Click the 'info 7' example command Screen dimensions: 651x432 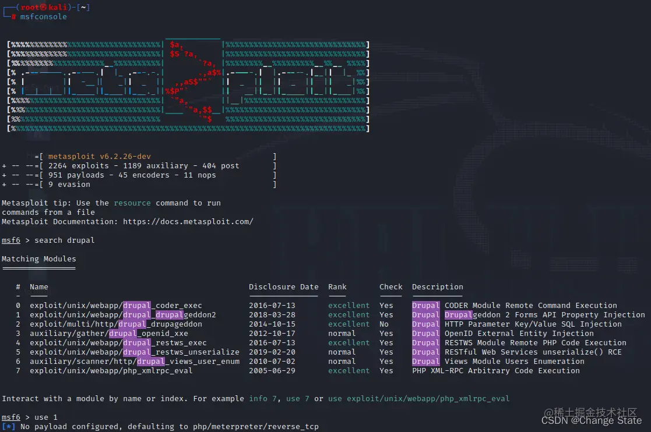[262, 398]
